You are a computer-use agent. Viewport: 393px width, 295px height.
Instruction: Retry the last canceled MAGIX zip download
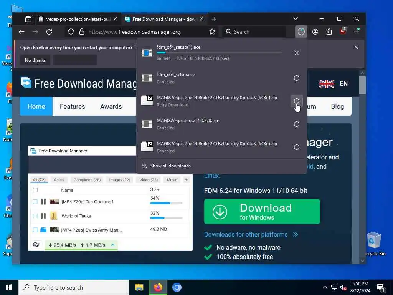297,147
